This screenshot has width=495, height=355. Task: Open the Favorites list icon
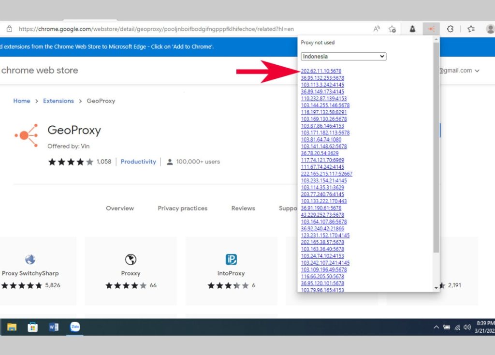point(471,29)
